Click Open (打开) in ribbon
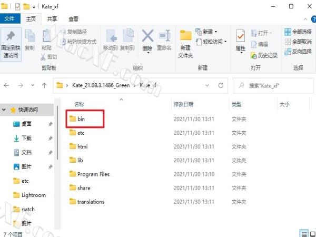The height and width of the screenshot is (237, 316). tap(261, 33)
